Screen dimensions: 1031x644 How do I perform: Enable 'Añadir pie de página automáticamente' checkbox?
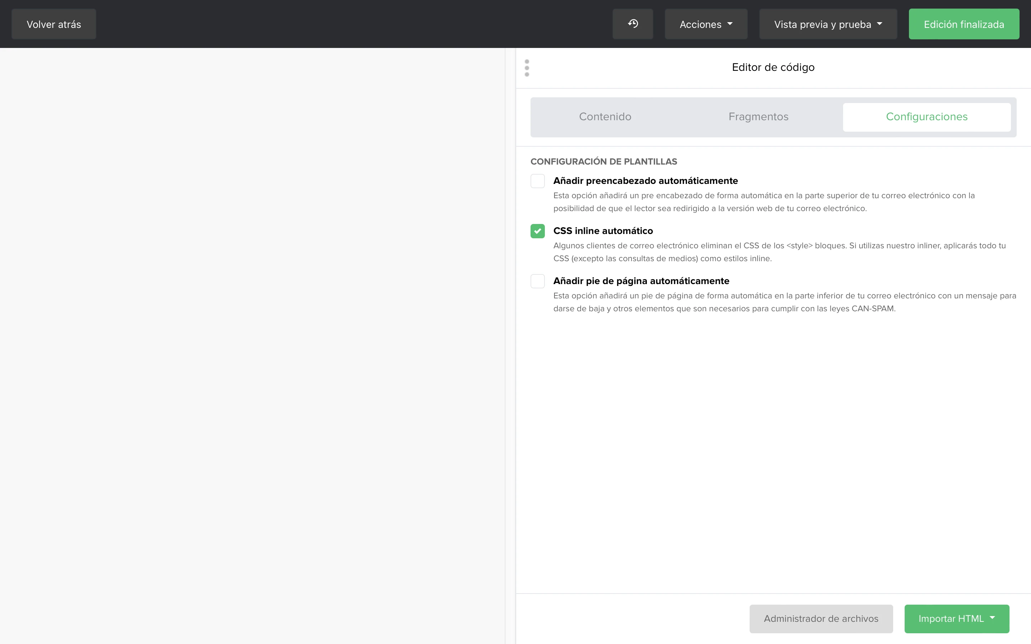538,281
